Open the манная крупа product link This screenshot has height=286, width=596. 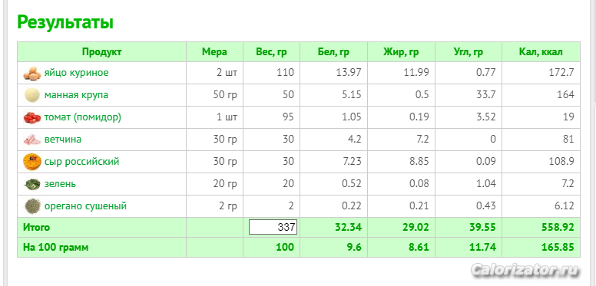tap(76, 95)
